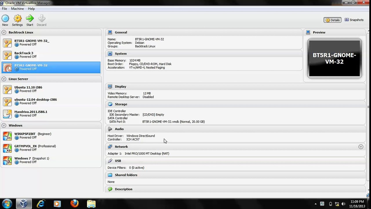Image resolution: width=371 pixels, height=209 pixels.
Task: Click WINXPSP2INT VM Windows icon
Action: [x=8, y=136]
